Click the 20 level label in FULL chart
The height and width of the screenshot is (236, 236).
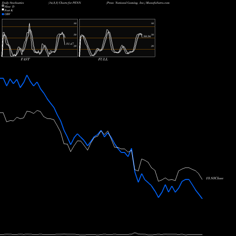point(152,46)
